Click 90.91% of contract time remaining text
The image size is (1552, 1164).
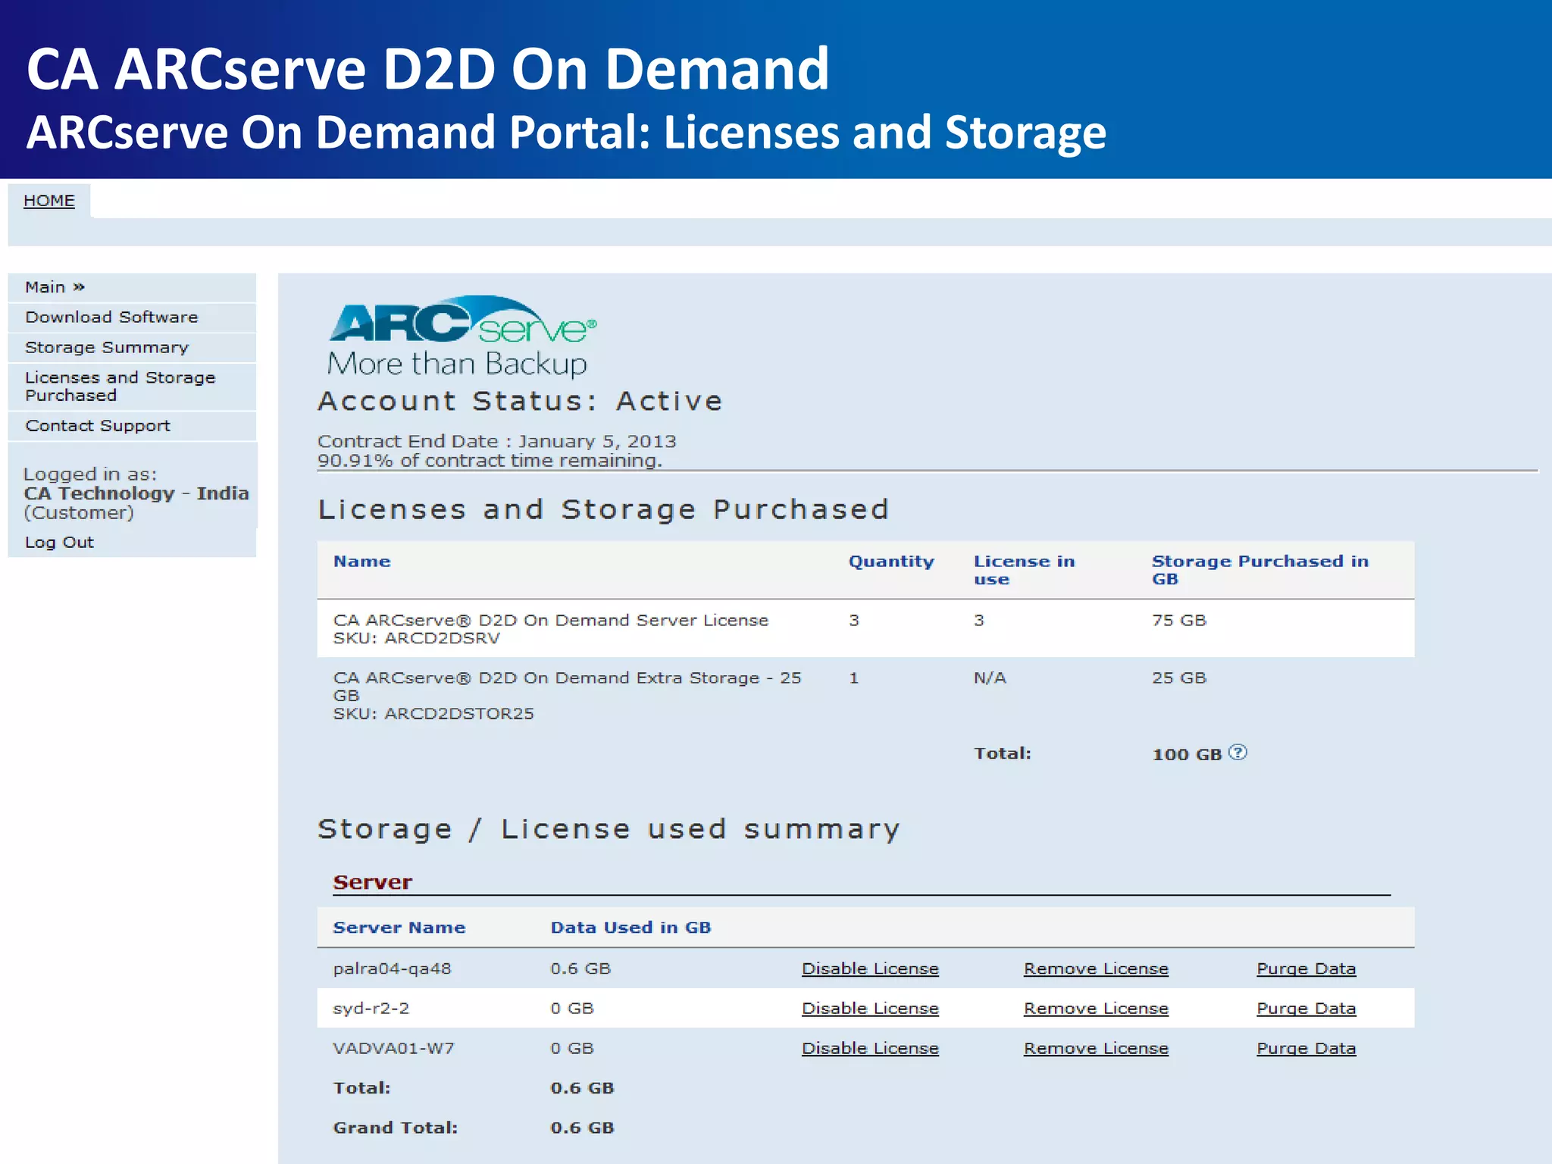click(x=490, y=461)
